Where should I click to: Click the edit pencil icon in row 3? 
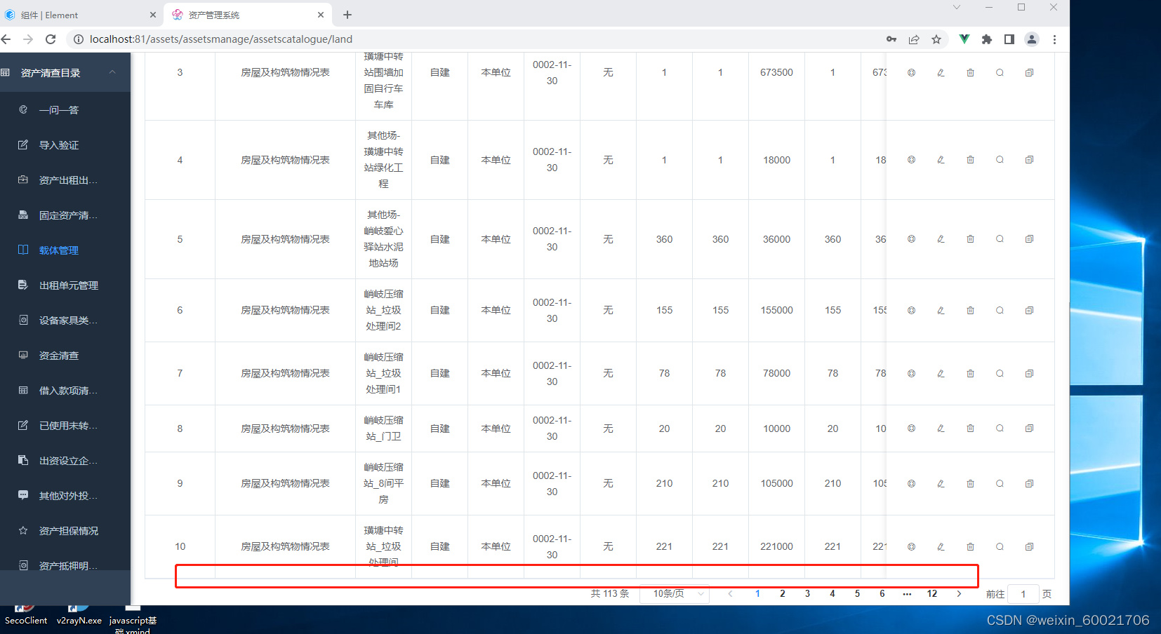(941, 72)
